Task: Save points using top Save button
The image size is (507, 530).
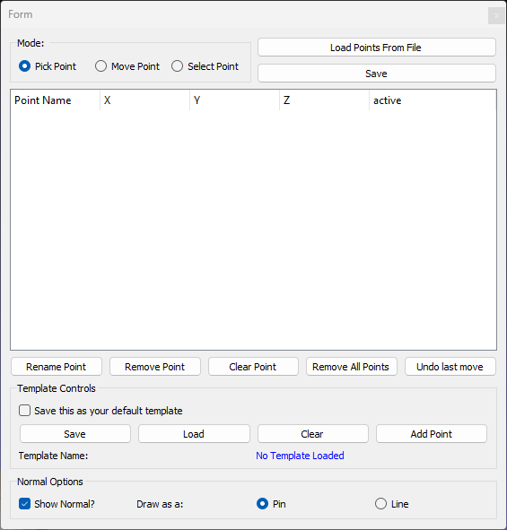Action: pyautogui.click(x=377, y=74)
